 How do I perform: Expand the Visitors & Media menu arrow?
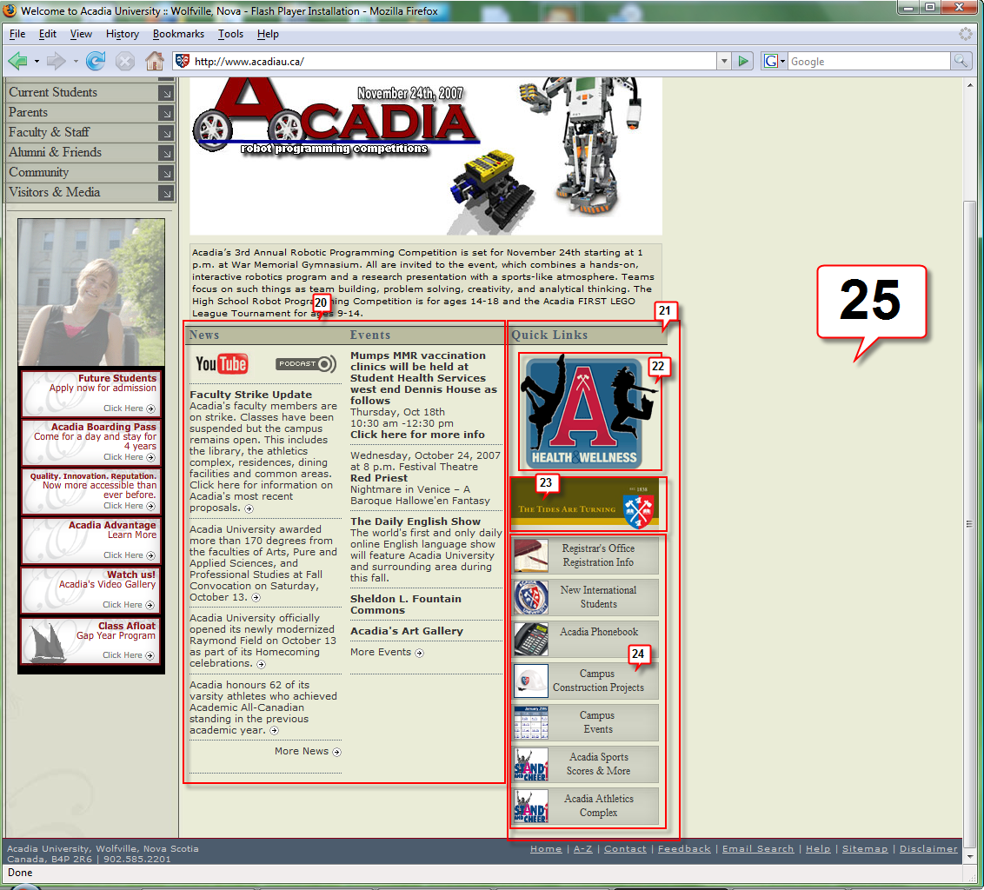tap(166, 193)
